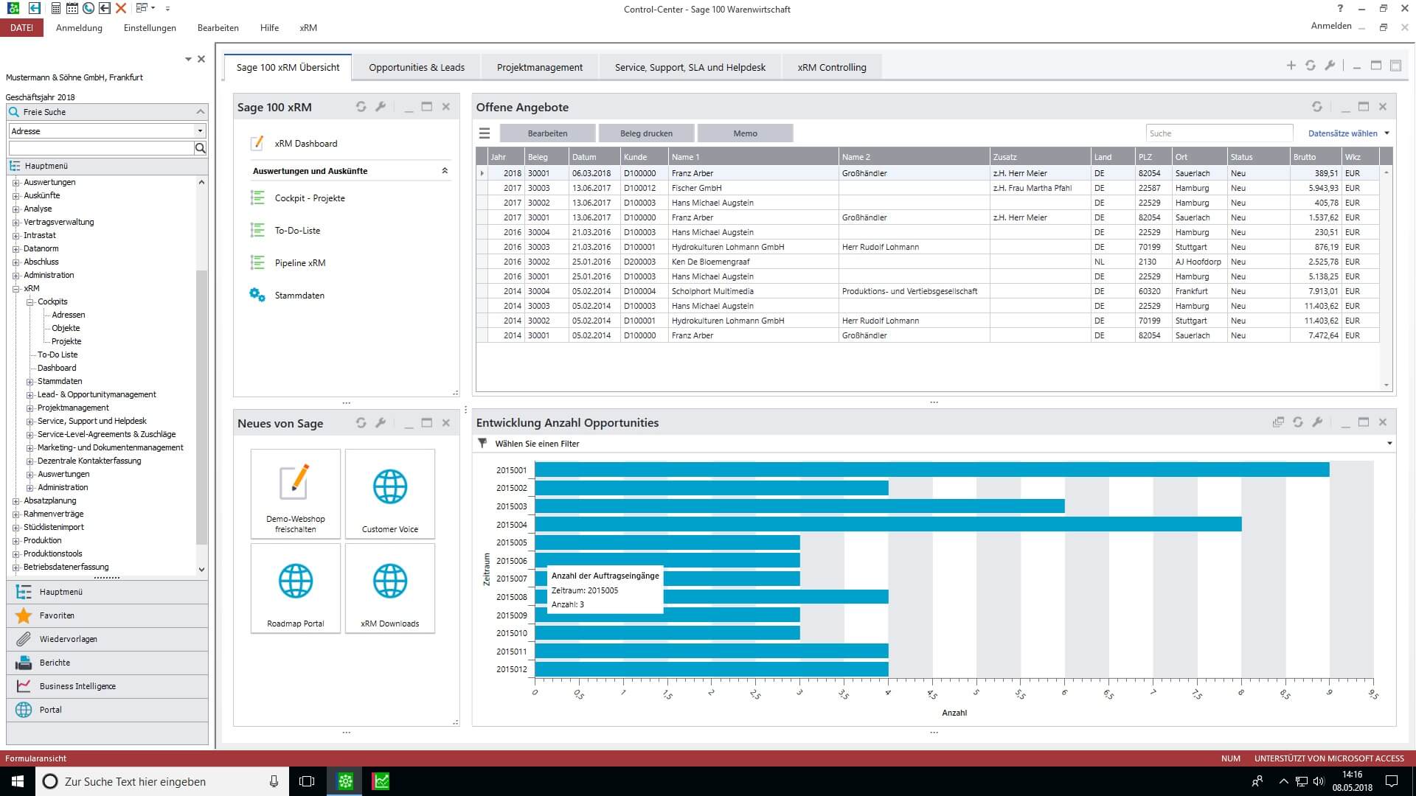
Task: Click the blue back-arrow icon in the title bar
Action: pos(34,8)
